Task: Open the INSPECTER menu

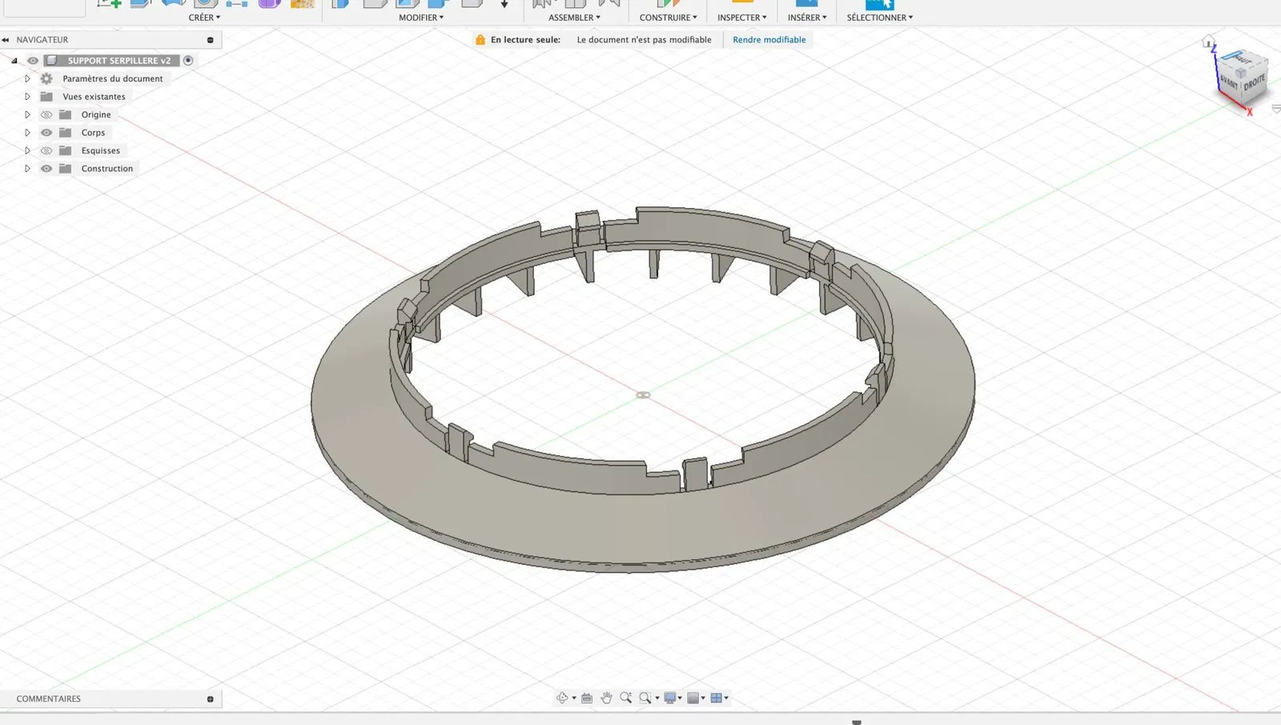Action: click(x=741, y=18)
